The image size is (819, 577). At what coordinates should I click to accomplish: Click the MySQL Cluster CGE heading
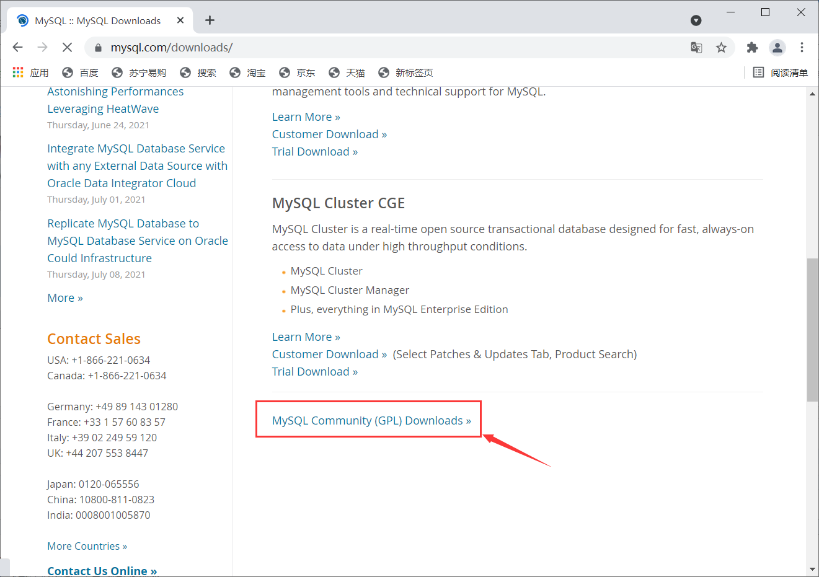339,203
